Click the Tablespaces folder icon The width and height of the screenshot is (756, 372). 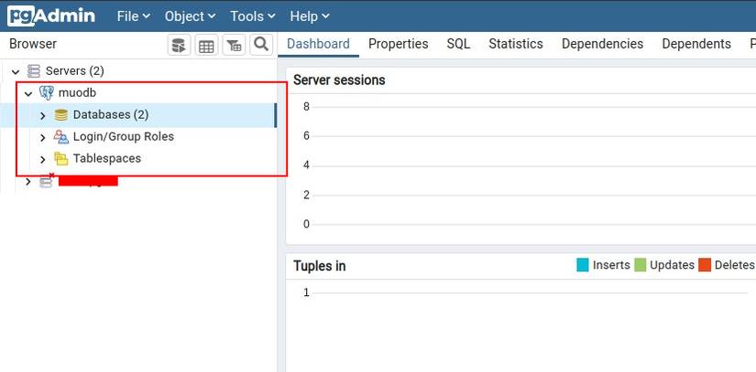tap(61, 158)
